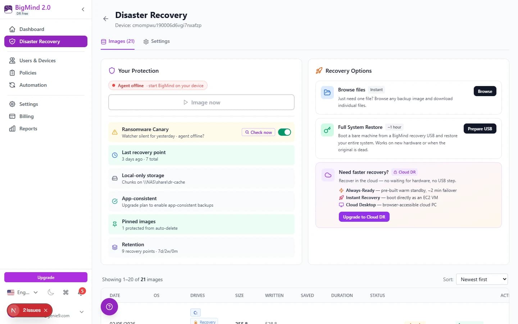
Task: Click the cloud icon beside Need faster recovery
Action: (328, 175)
